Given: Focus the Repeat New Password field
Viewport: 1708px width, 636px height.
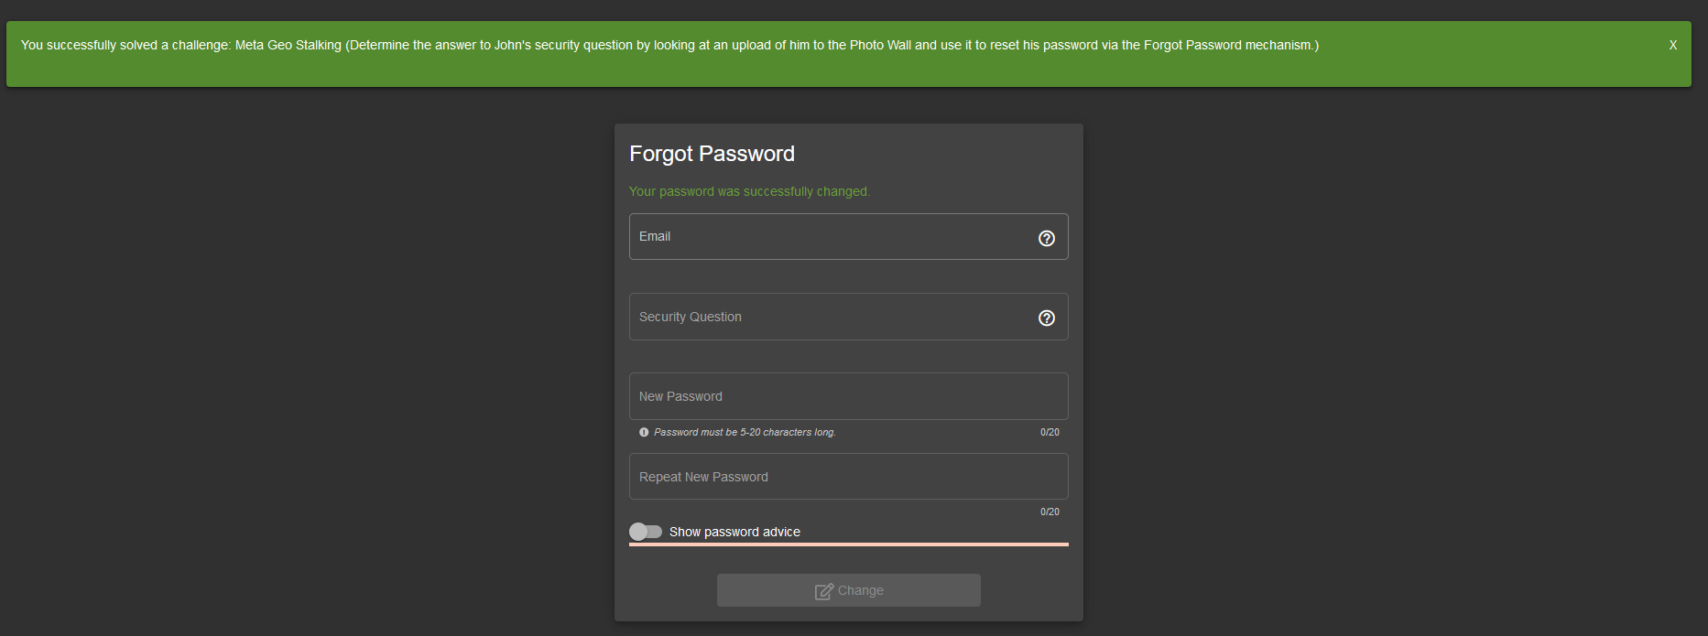Looking at the screenshot, I should (x=848, y=477).
